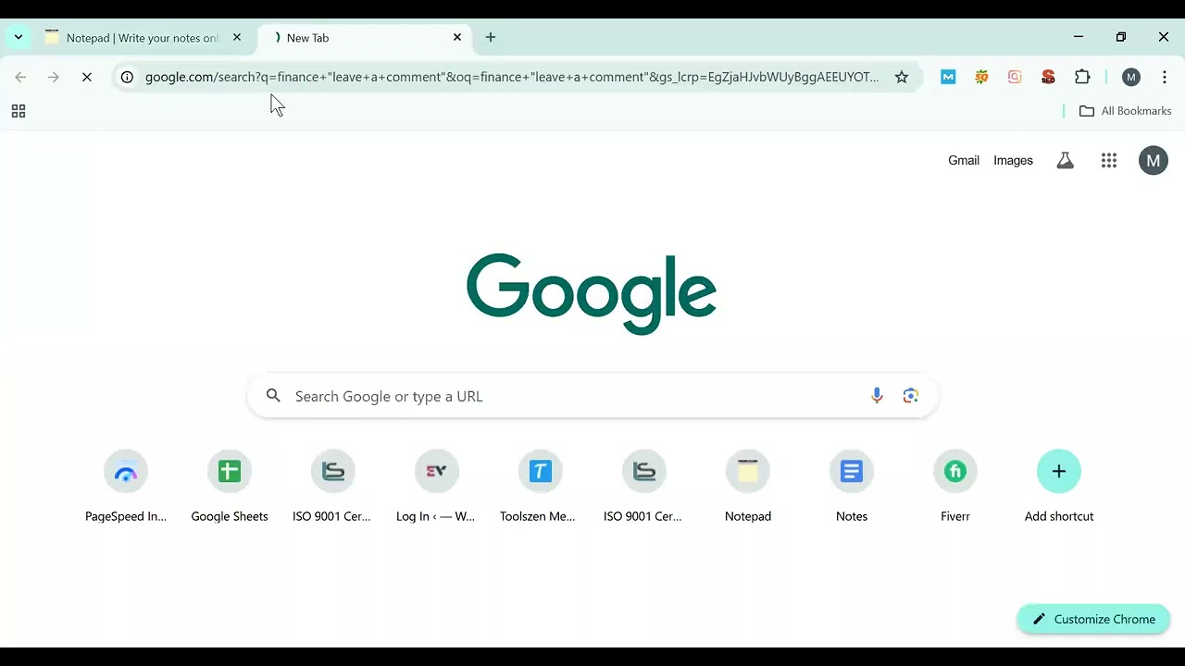The height and width of the screenshot is (666, 1185).
Task: Add a new shortcut tile
Action: pos(1059,487)
